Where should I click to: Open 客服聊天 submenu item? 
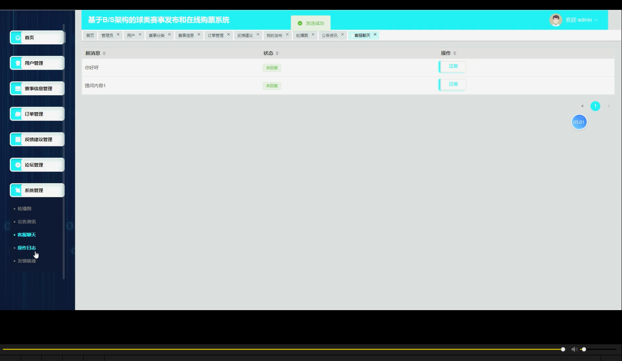27,235
